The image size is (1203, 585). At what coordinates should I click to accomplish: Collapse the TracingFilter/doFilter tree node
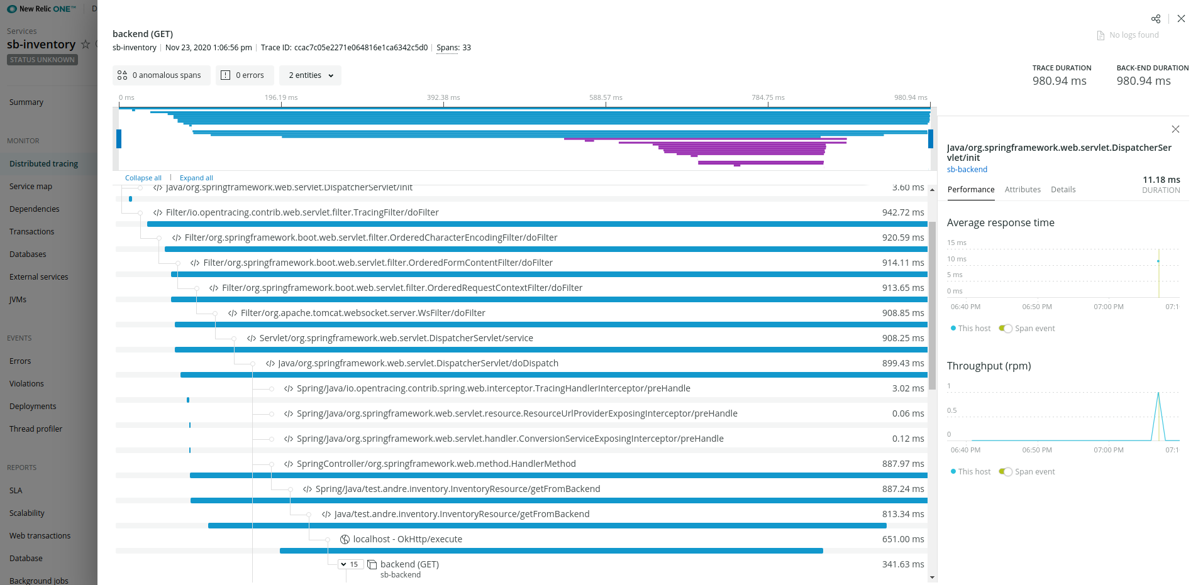(x=140, y=213)
